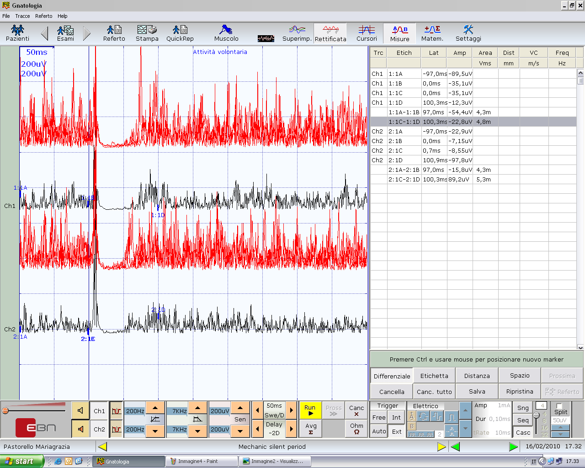Activate Superimp. overlay traces

297,33
